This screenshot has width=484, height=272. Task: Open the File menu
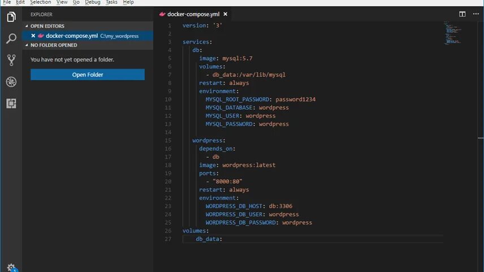pyautogui.click(x=7, y=2)
